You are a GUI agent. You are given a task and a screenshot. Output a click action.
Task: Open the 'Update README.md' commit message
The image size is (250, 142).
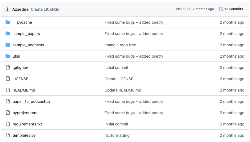click(123, 90)
